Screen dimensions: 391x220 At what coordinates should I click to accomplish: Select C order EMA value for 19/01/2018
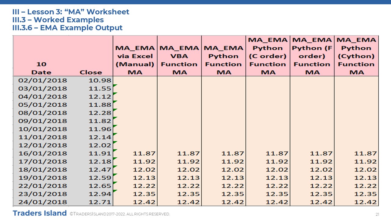tap(277, 178)
